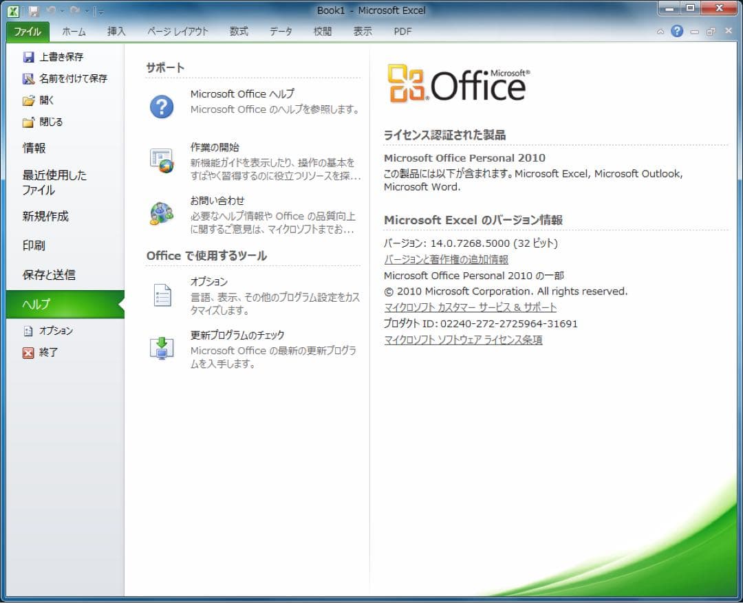The height and width of the screenshot is (603, 743).
Task: Click the お問い合わせ contact us icon
Action: pyautogui.click(x=162, y=214)
